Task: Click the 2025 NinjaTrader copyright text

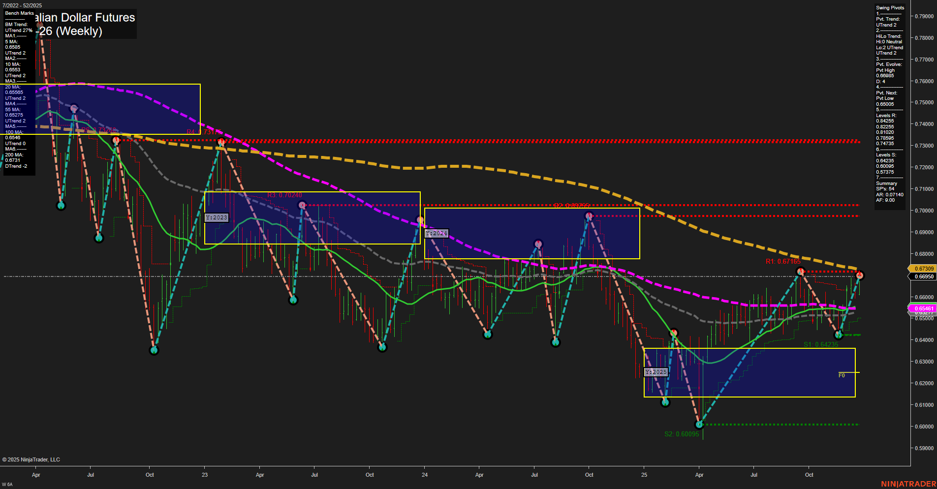Action: click(x=31, y=459)
